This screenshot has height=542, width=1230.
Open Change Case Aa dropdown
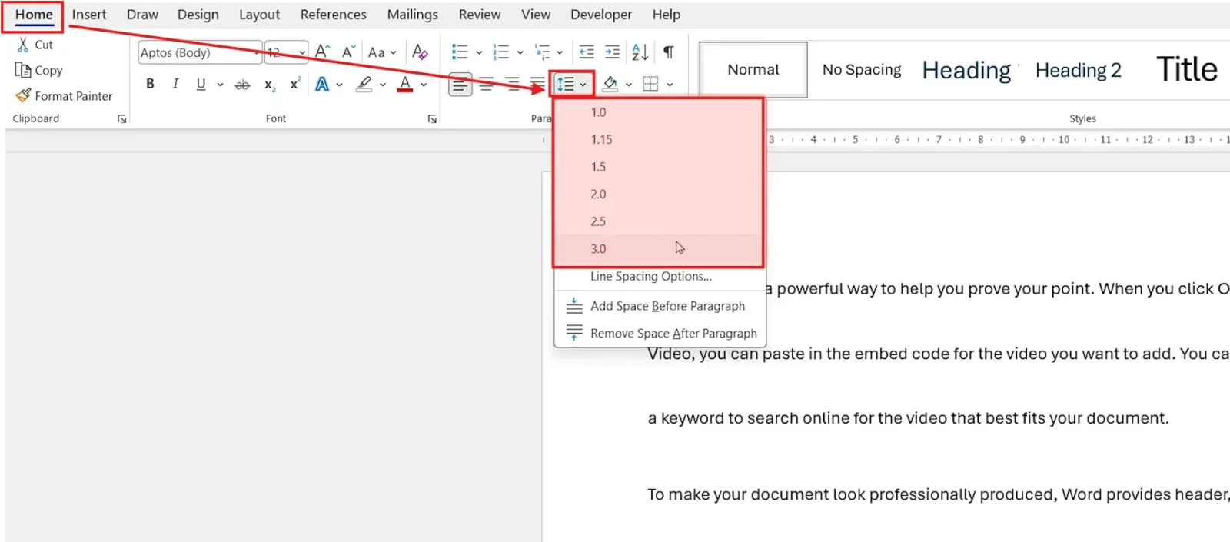point(381,52)
